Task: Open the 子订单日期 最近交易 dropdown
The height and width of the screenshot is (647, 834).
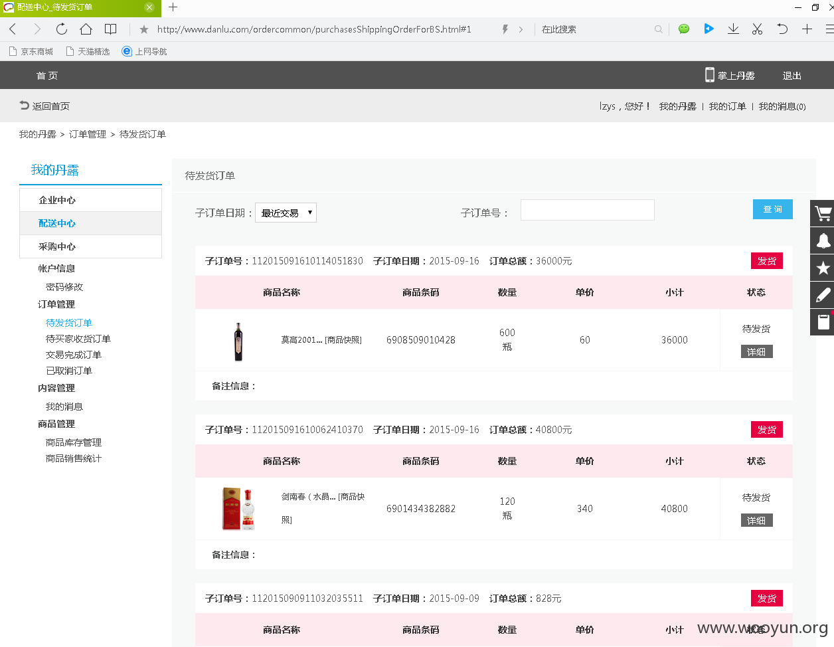Action: [286, 213]
